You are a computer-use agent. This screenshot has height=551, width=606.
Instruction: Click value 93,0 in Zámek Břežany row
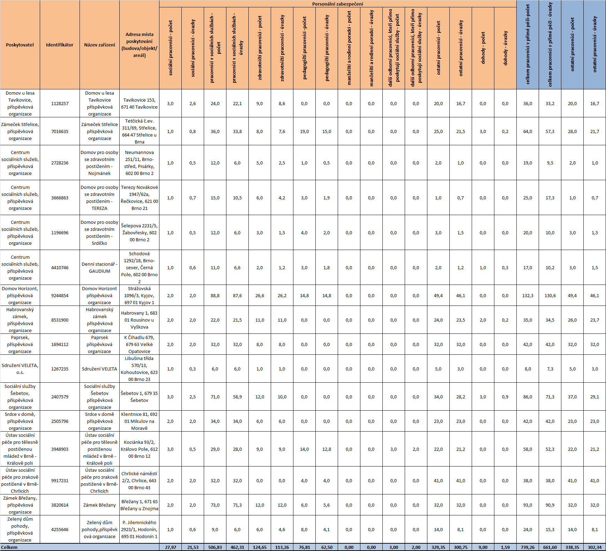point(528,505)
